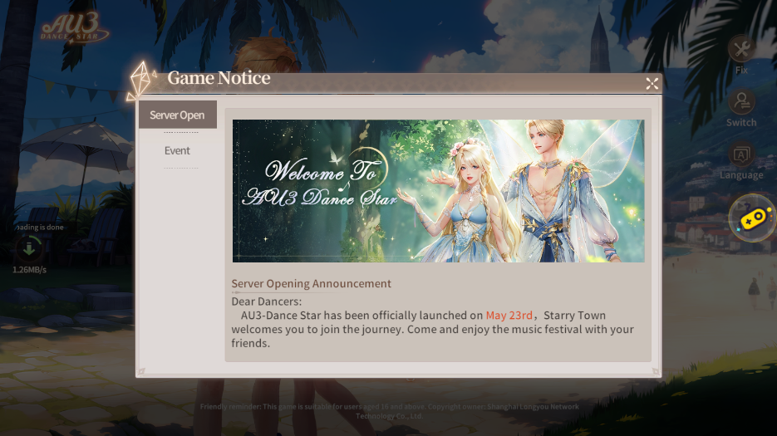Click the Server Opening Announcement heading
Viewport: 777px width, 436px height.
click(311, 283)
